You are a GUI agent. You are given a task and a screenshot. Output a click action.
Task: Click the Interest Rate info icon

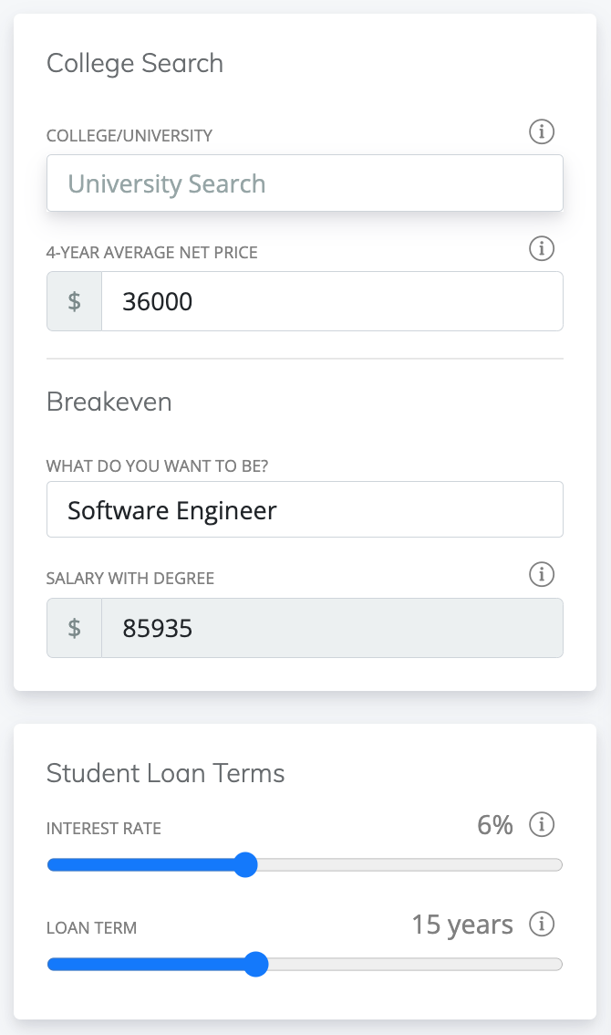pos(542,826)
